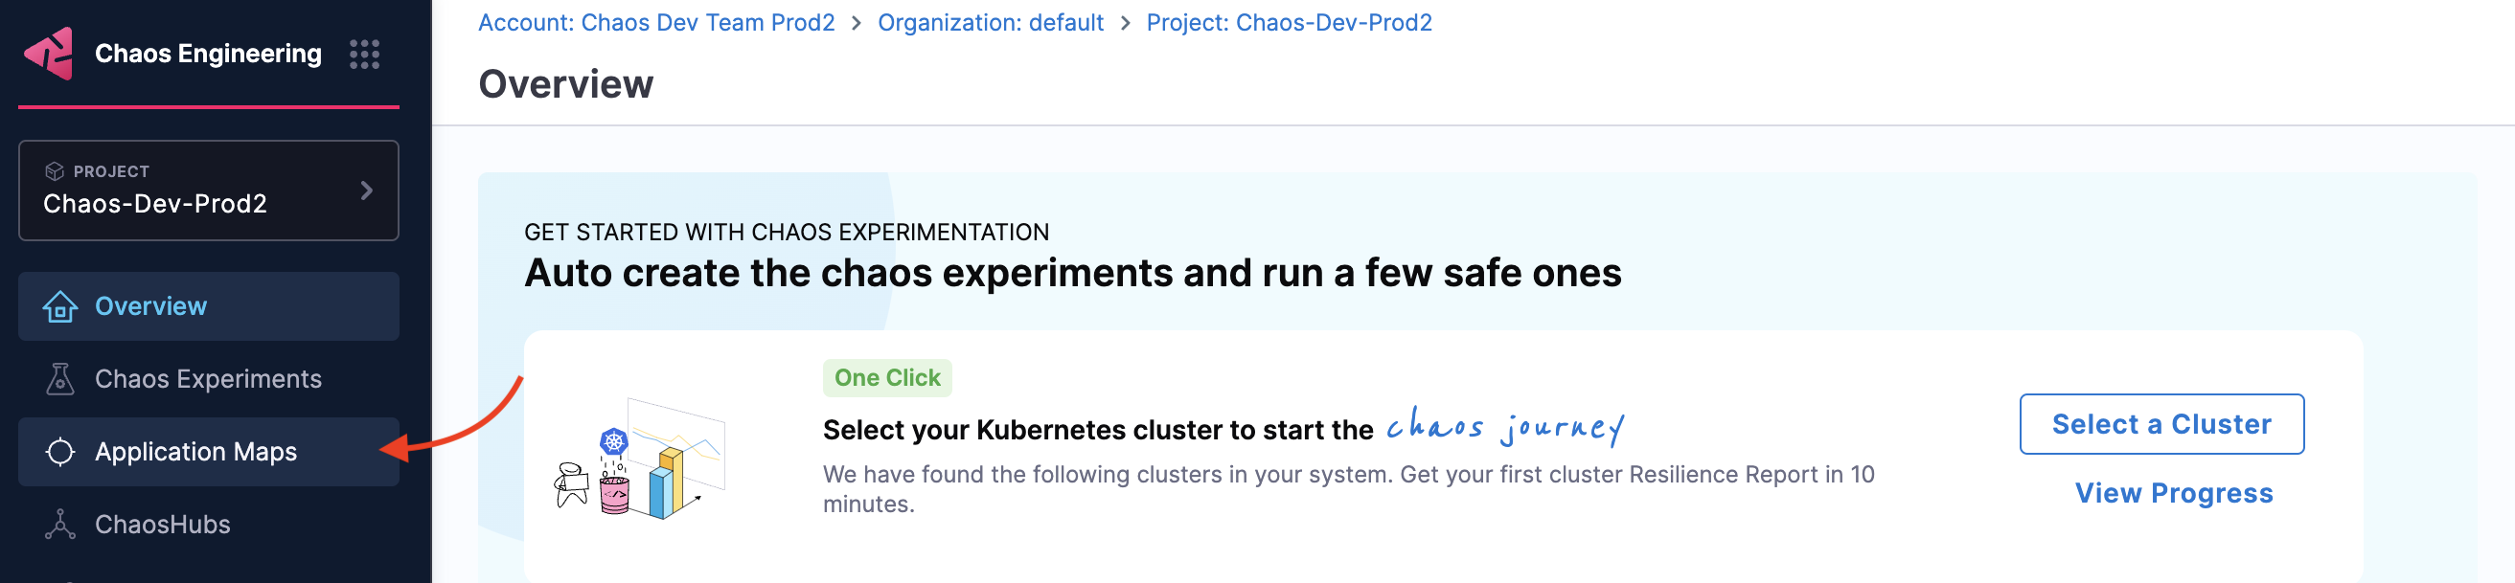Click chevron after the Account breadcrumb
Viewport: 2515px width, 583px height.
[857, 23]
